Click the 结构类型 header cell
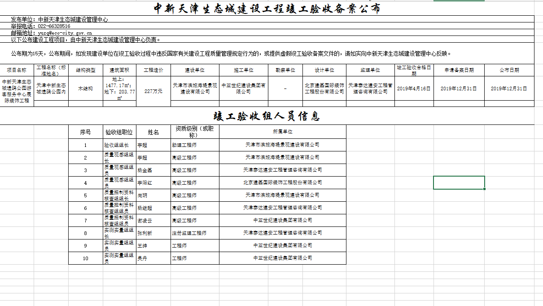543x306 pixels. (x=86, y=70)
